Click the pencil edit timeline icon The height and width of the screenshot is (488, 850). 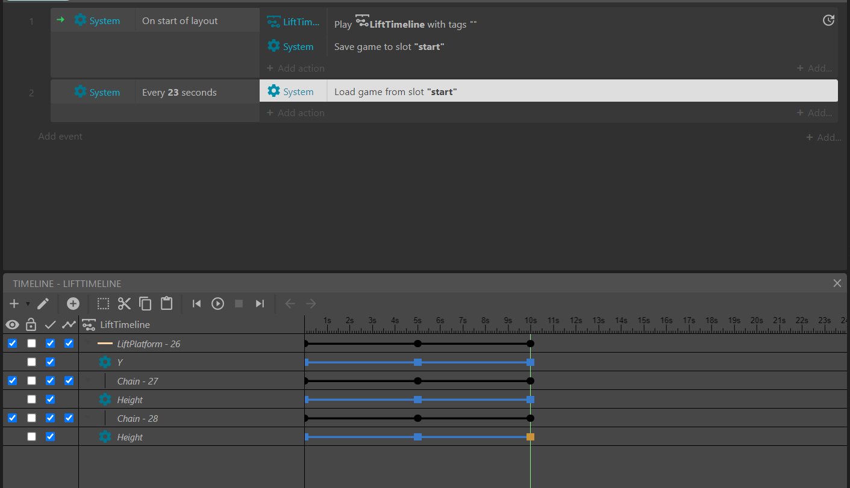(x=43, y=303)
